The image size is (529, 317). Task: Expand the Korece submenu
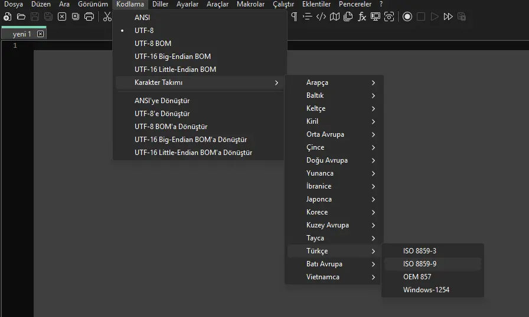pos(334,212)
